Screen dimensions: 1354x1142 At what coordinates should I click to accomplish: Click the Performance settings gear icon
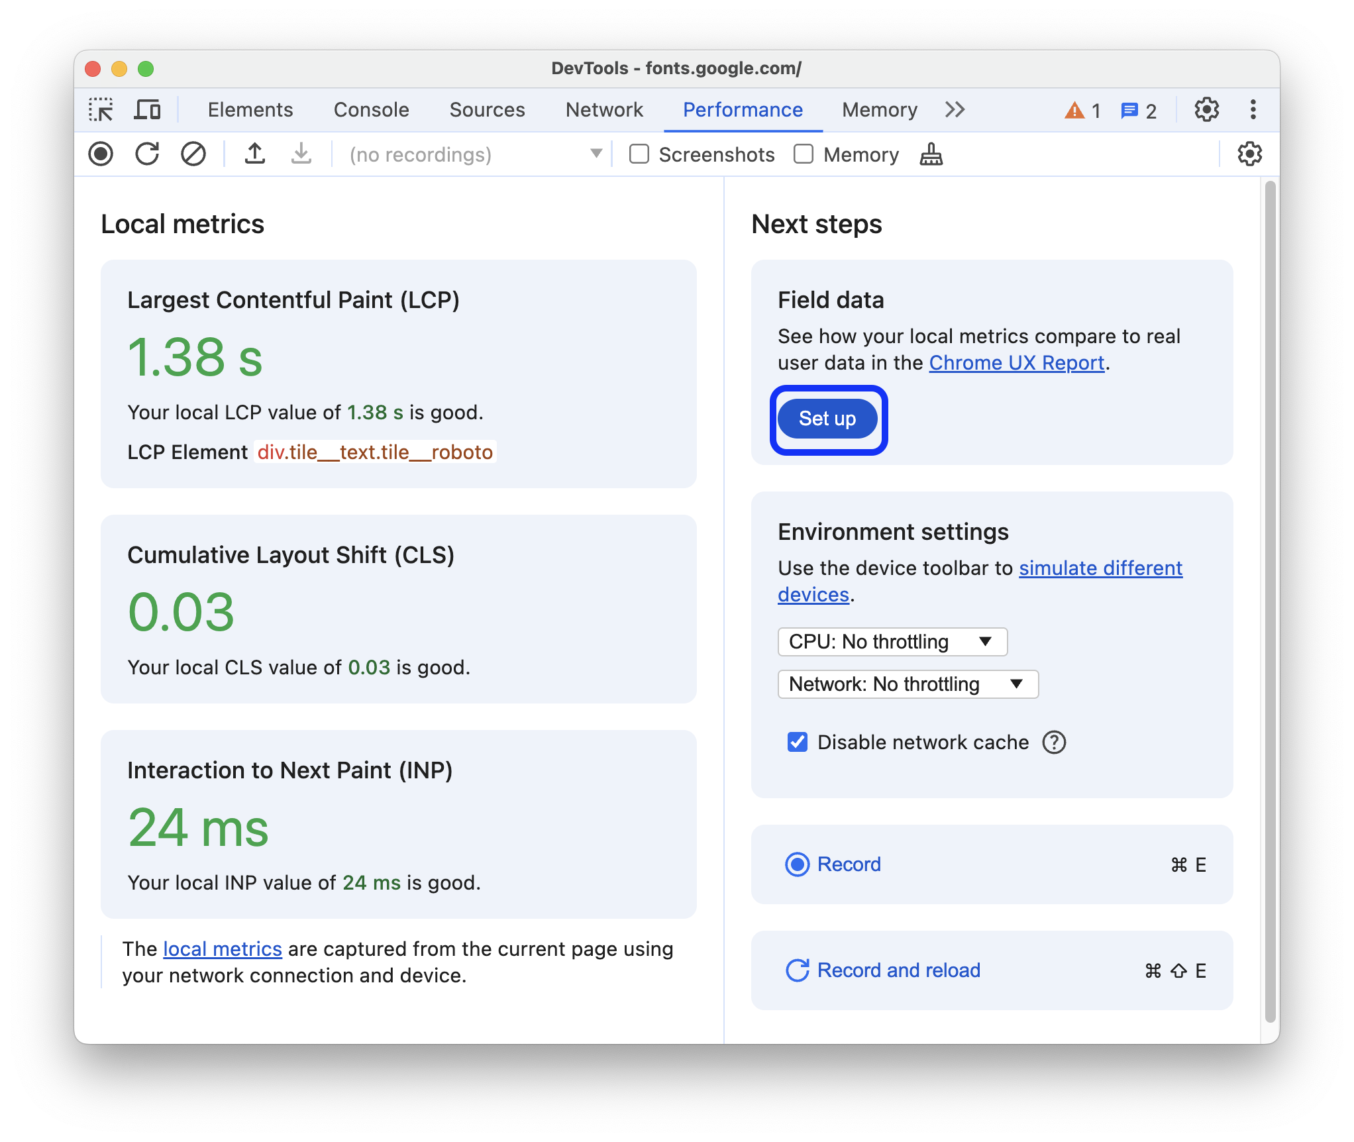click(x=1249, y=154)
